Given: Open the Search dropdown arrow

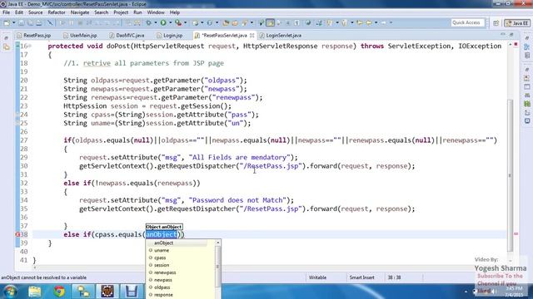Looking at the screenshot, I should (252, 22).
